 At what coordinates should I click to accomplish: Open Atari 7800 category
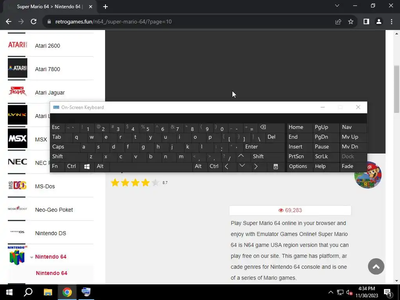pos(47,70)
